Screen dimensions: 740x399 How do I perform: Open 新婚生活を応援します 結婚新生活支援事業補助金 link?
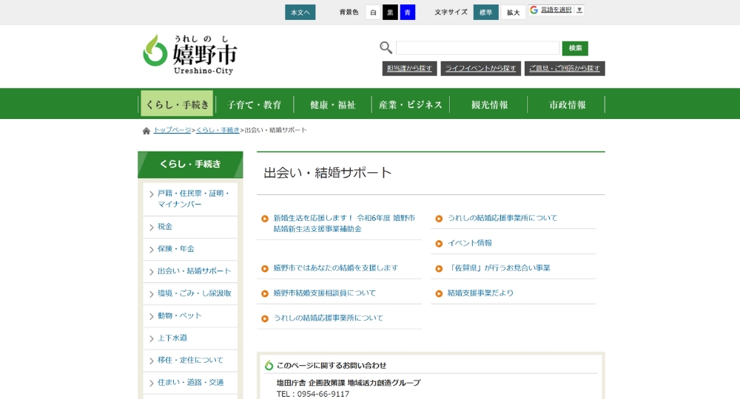(344, 223)
